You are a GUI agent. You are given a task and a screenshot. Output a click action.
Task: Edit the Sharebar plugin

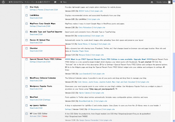click(41, 51)
